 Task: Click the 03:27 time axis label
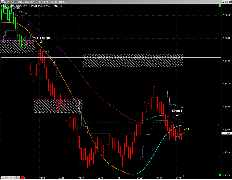(x=81, y=178)
